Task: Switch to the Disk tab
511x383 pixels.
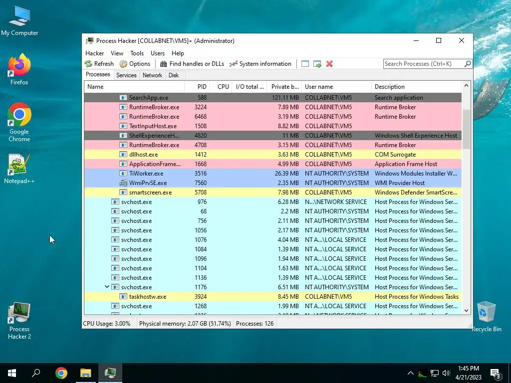Action: [x=173, y=75]
